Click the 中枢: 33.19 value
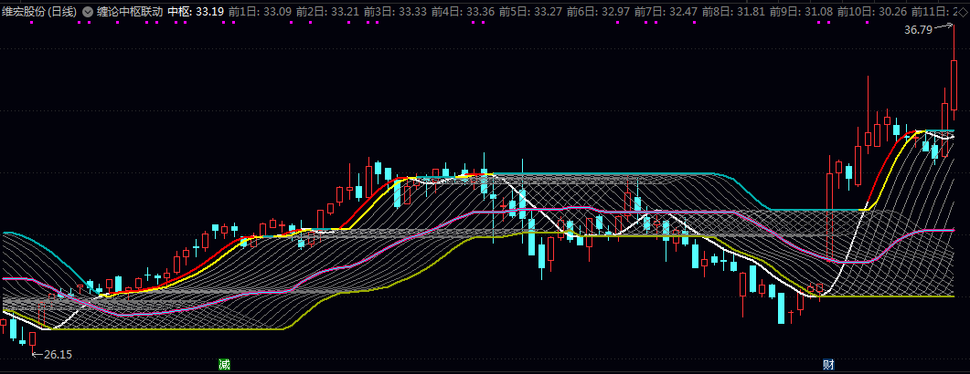The image size is (970, 374). 197,11
